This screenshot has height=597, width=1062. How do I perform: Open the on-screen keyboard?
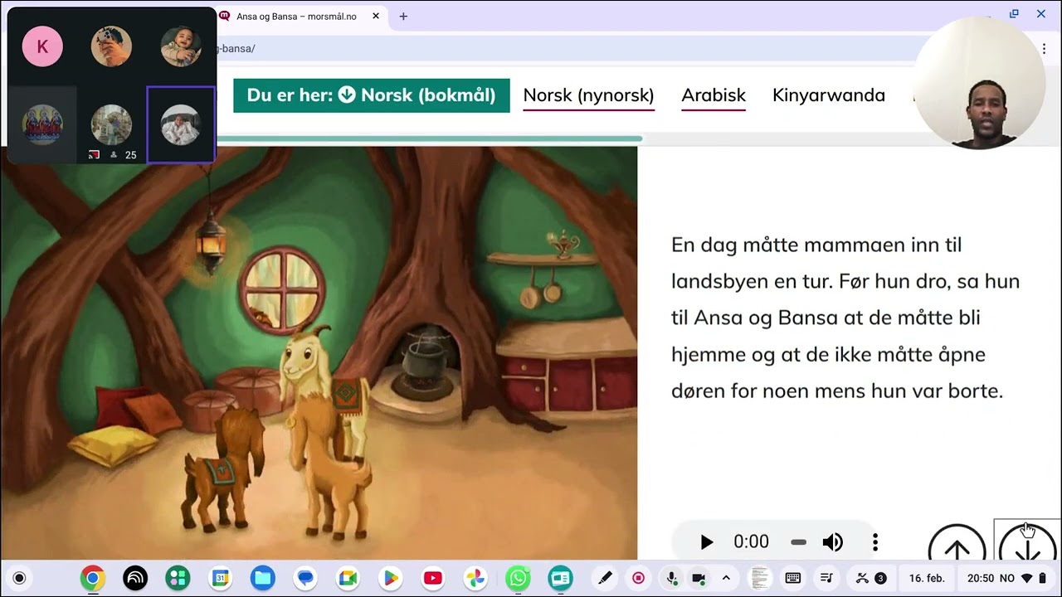point(792,578)
